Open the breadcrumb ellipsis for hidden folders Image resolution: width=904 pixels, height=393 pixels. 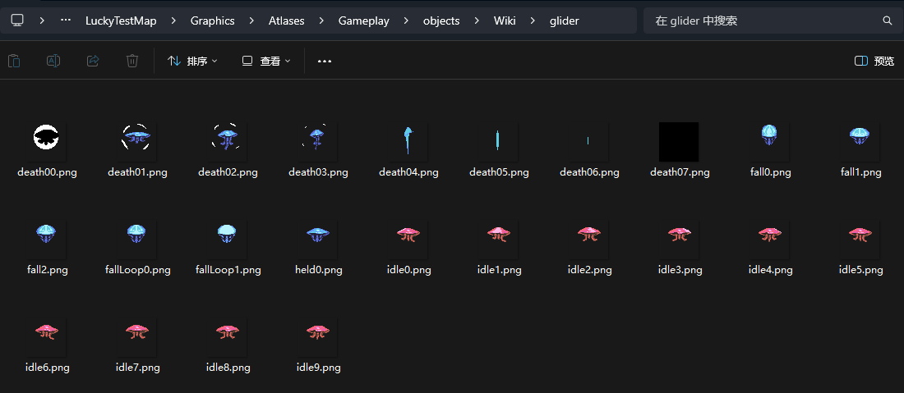pyautogui.click(x=66, y=21)
